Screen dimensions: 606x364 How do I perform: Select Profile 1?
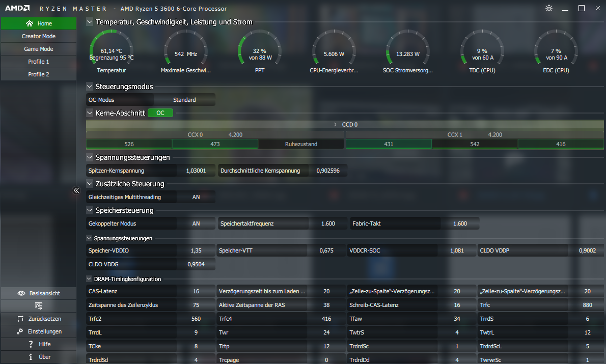tap(39, 62)
